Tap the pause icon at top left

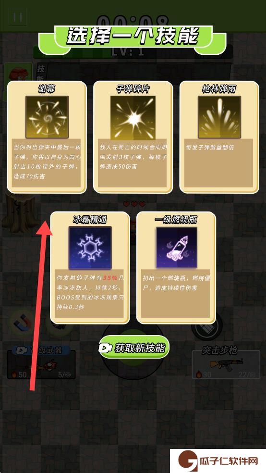[17, 17]
